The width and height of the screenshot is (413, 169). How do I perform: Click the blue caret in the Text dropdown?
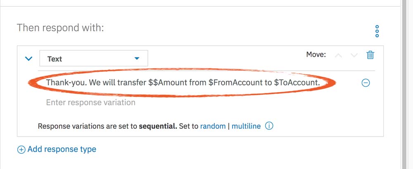pyautogui.click(x=138, y=59)
